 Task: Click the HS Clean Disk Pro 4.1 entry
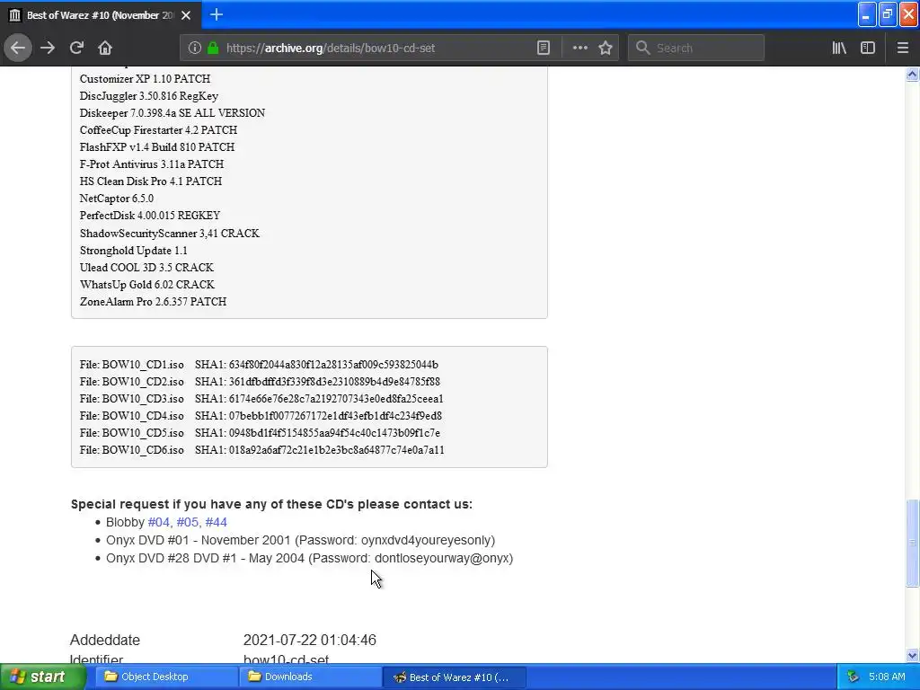click(x=151, y=181)
